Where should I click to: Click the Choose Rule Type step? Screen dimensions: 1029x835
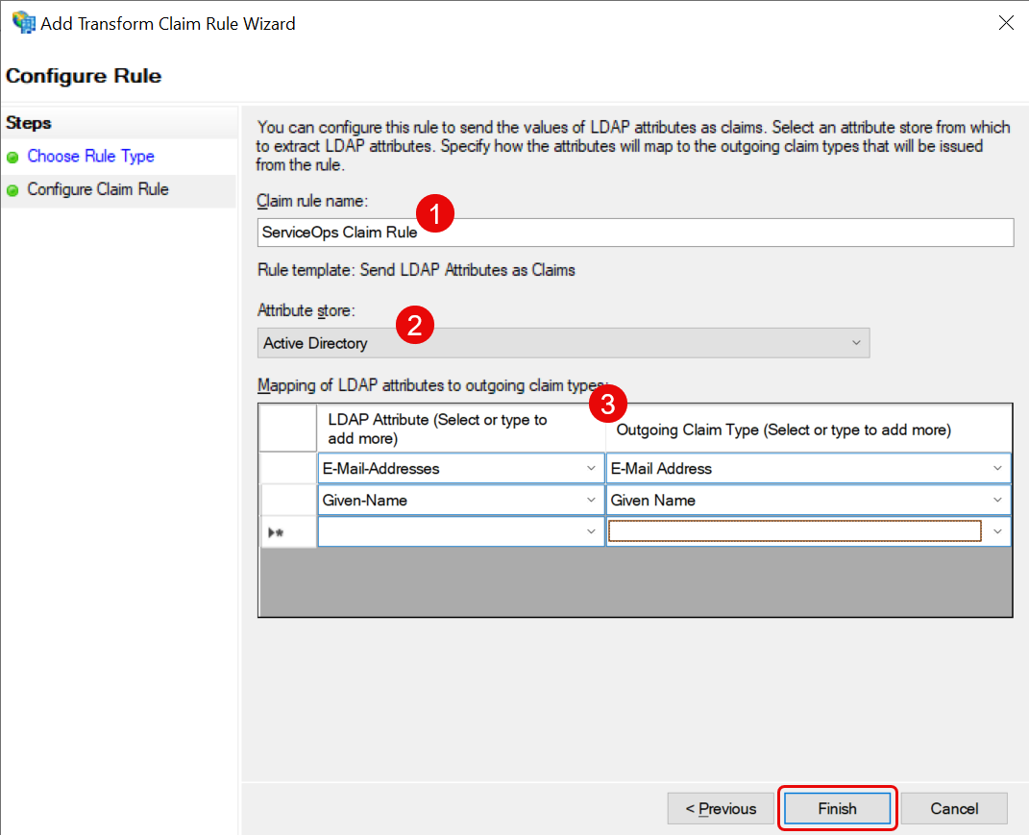(x=90, y=157)
